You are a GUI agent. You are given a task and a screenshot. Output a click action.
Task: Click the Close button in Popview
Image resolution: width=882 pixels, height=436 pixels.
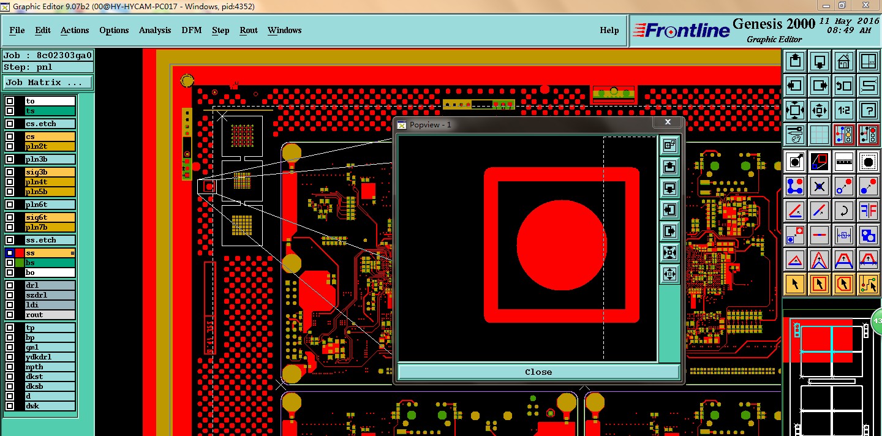(x=538, y=372)
